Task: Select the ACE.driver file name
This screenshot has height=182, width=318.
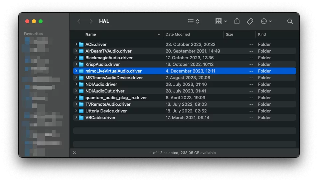Action: (96, 44)
